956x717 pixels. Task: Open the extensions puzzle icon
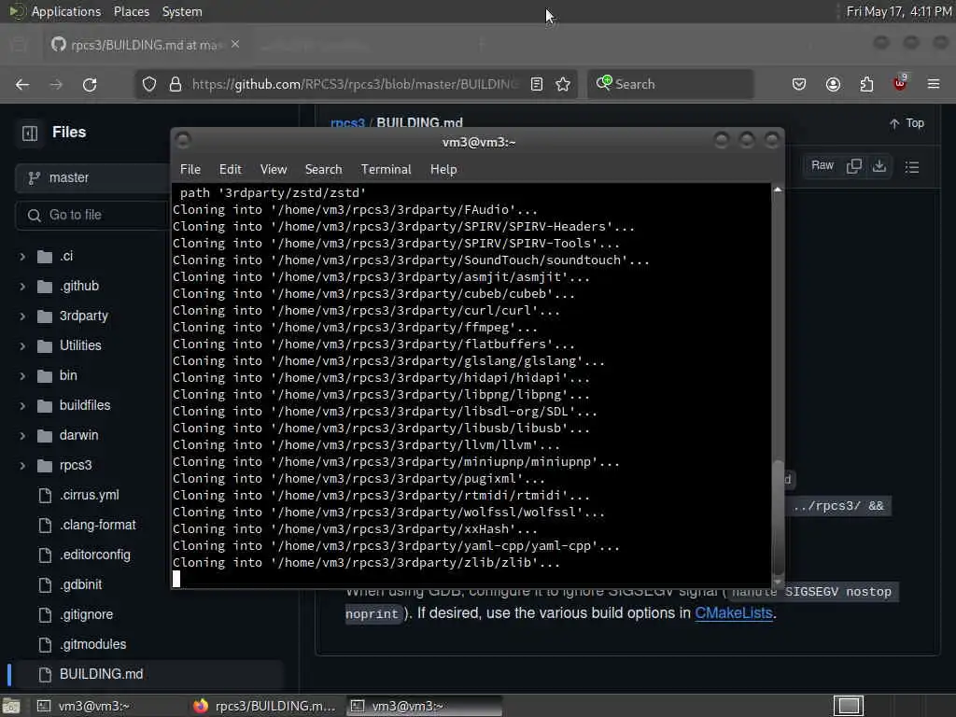click(866, 84)
